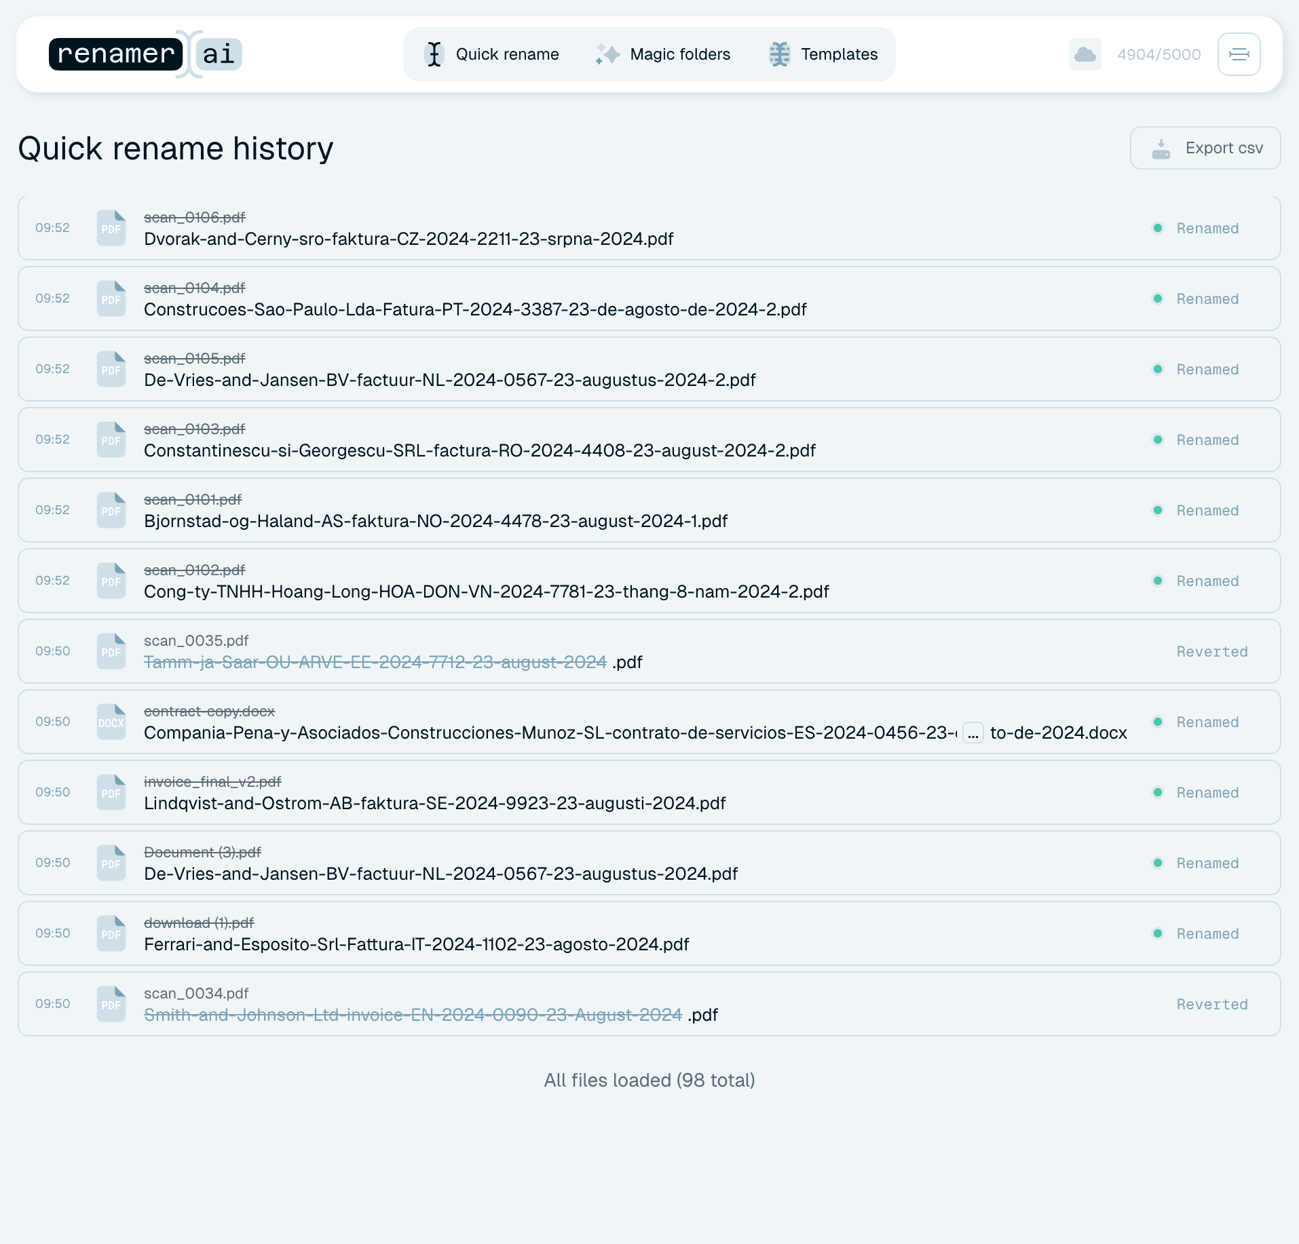
Task: Open the hamburger menu button
Action: pos(1239,54)
